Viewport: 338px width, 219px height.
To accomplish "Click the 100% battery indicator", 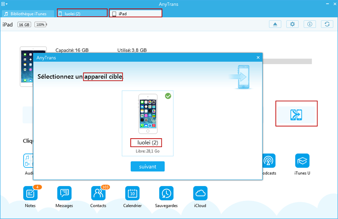I will pyautogui.click(x=40, y=24).
